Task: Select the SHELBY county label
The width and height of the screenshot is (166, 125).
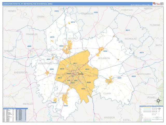Action: click(9, 51)
